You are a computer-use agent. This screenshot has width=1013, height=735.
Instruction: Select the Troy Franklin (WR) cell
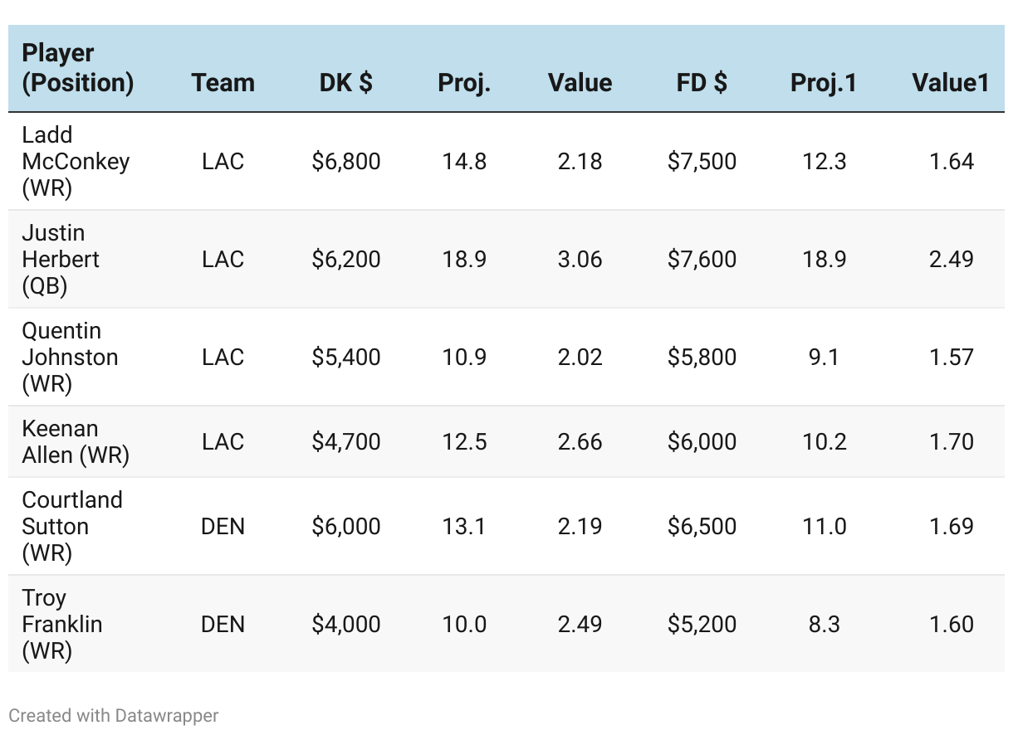[61, 624]
